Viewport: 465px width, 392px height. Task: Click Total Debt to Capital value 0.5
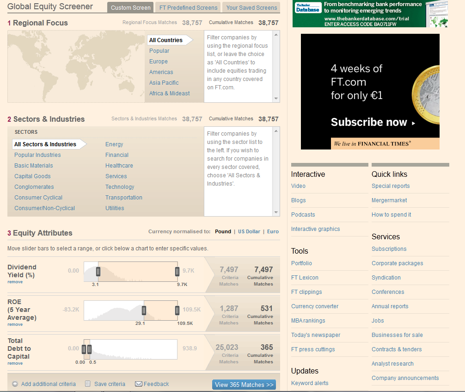click(93, 362)
